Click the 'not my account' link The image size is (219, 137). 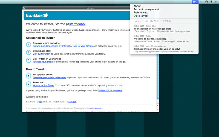(96, 108)
